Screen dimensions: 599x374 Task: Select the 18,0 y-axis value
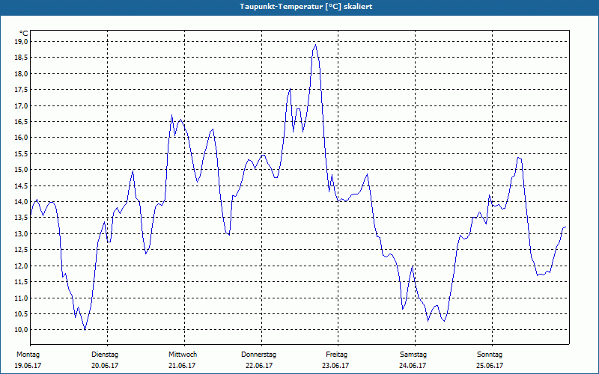point(21,73)
